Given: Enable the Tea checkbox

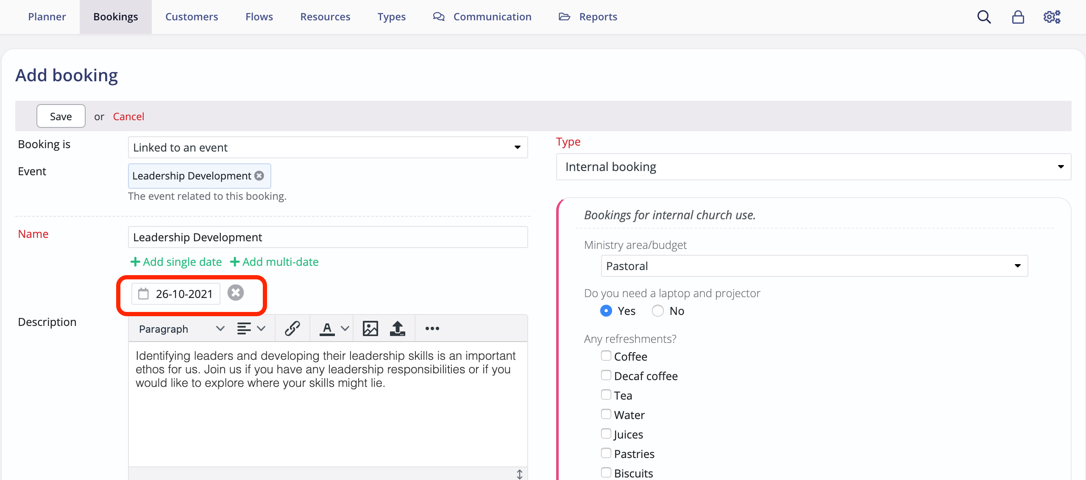Looking at the screenshot, I should [606, 394].
